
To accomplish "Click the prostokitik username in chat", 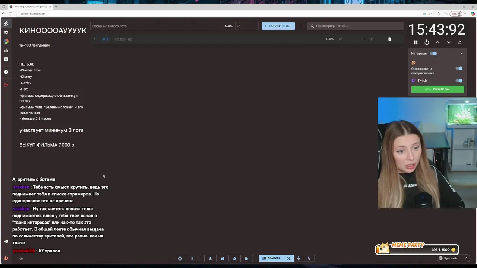I will pyautogui.click(x=24, y=251).
